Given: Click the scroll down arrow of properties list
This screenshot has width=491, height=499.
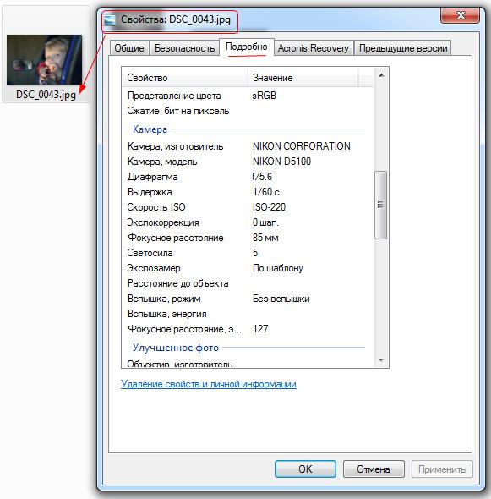Looking at the screenshot, I should tap(381, 360).
